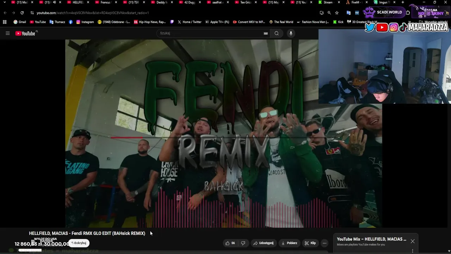Close the HELLFIEL tab
Image resolution: width=451 pixels, height=254 pixels.
pos(88,2)
